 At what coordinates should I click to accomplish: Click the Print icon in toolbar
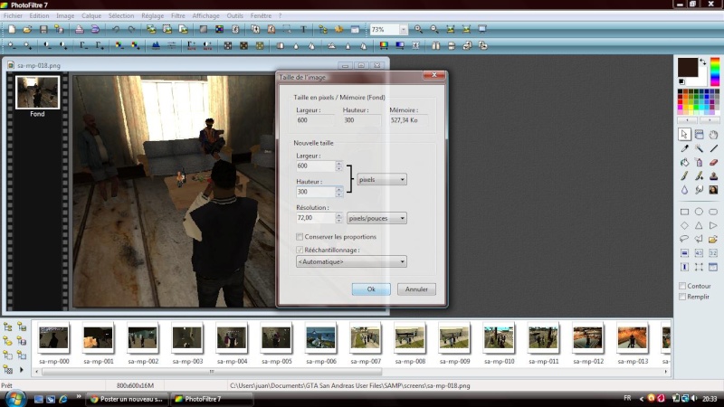coord(80,29)
